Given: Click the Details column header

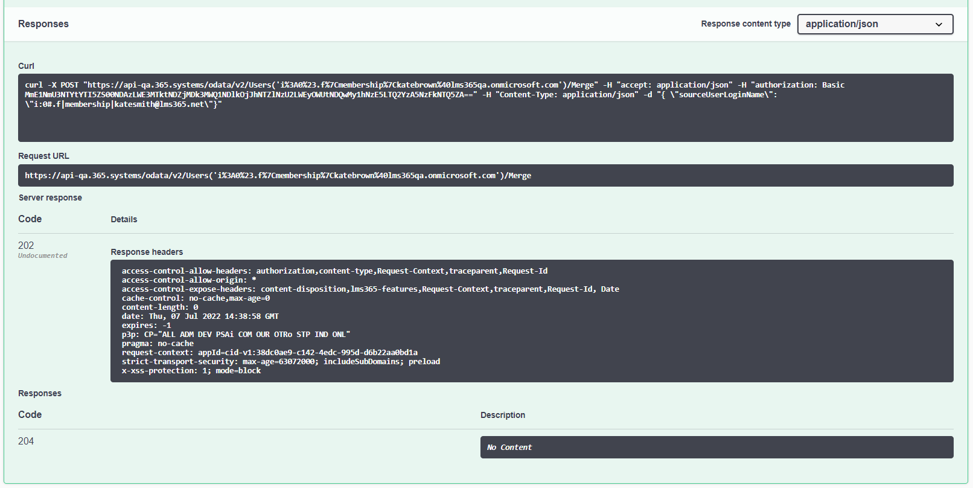Looking at the screenshot, I should (124, 219).
